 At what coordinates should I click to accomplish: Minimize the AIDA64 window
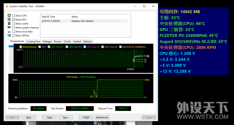[135, 6]
